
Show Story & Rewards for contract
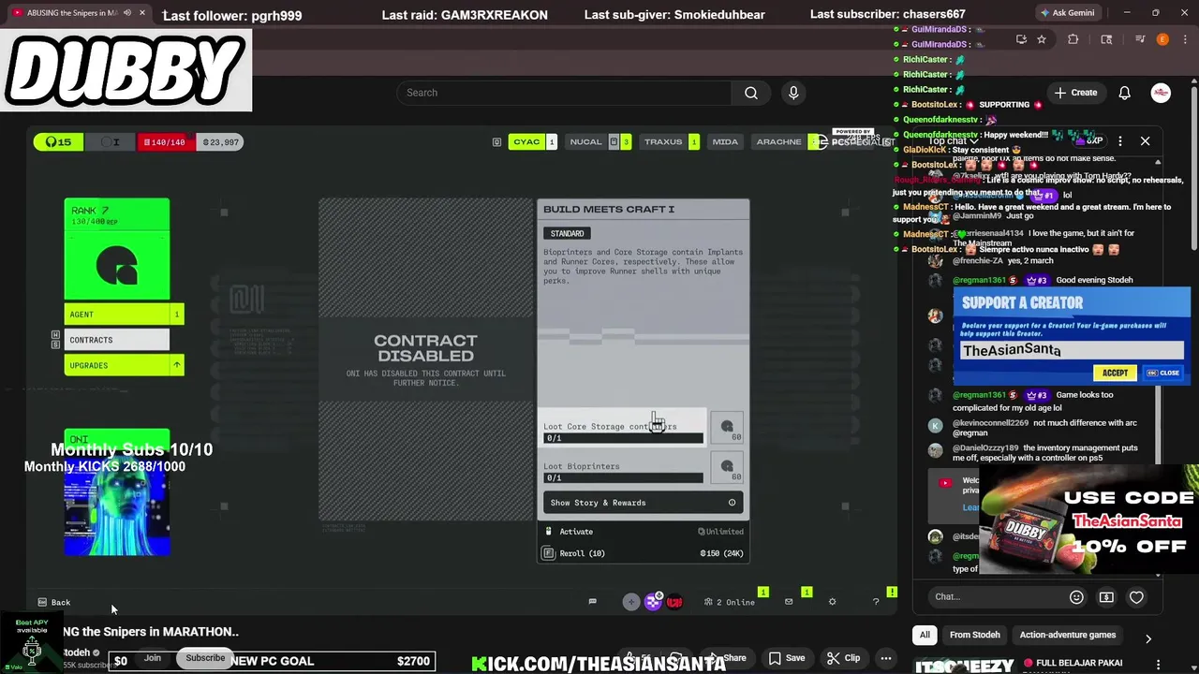tap(643, 503)
